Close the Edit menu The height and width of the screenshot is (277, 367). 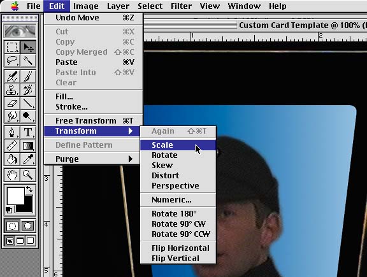point(57,6)
